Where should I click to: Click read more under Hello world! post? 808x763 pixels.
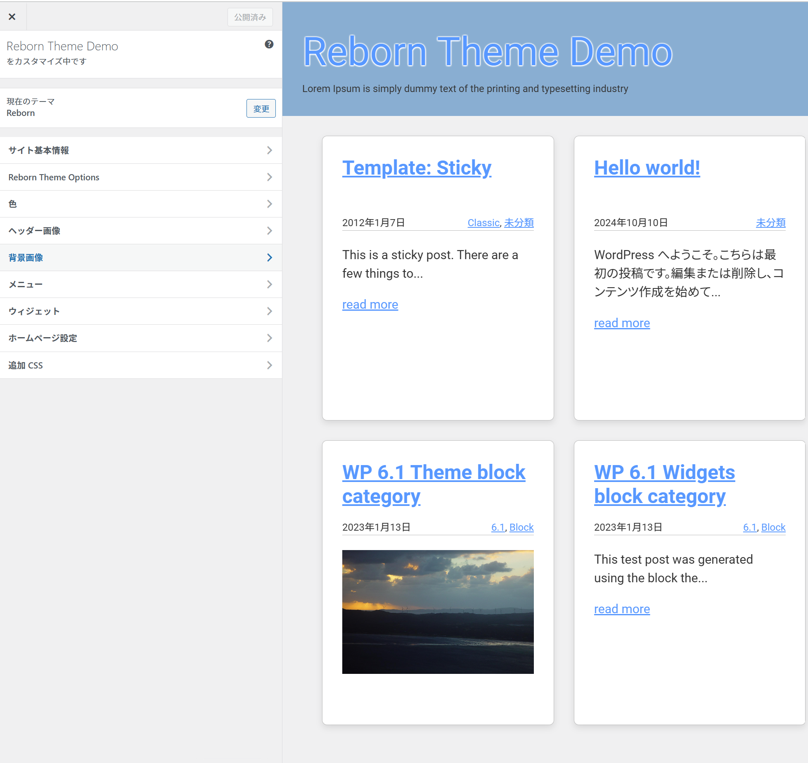click(x=621, y=323)
